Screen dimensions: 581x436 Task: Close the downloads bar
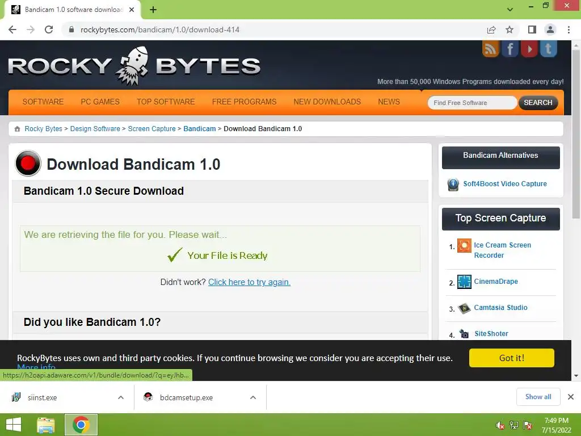571,397
